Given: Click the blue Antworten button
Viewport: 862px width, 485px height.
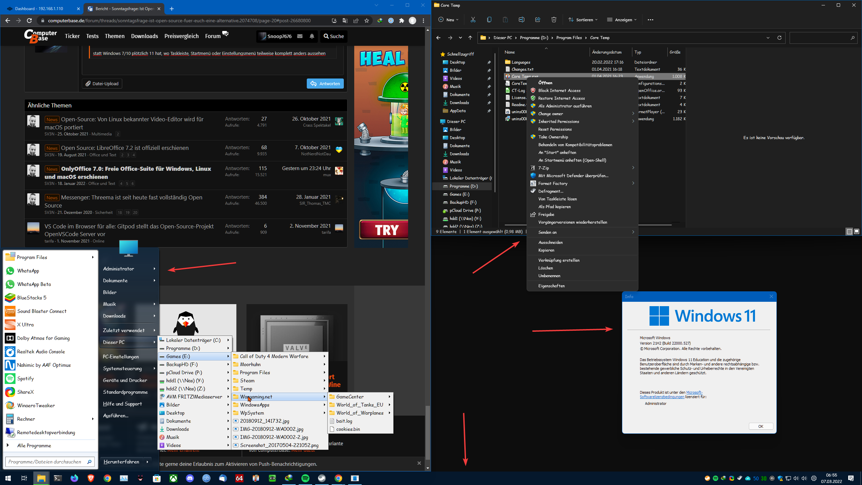Looking at the screenshot, I should [325, 84].
